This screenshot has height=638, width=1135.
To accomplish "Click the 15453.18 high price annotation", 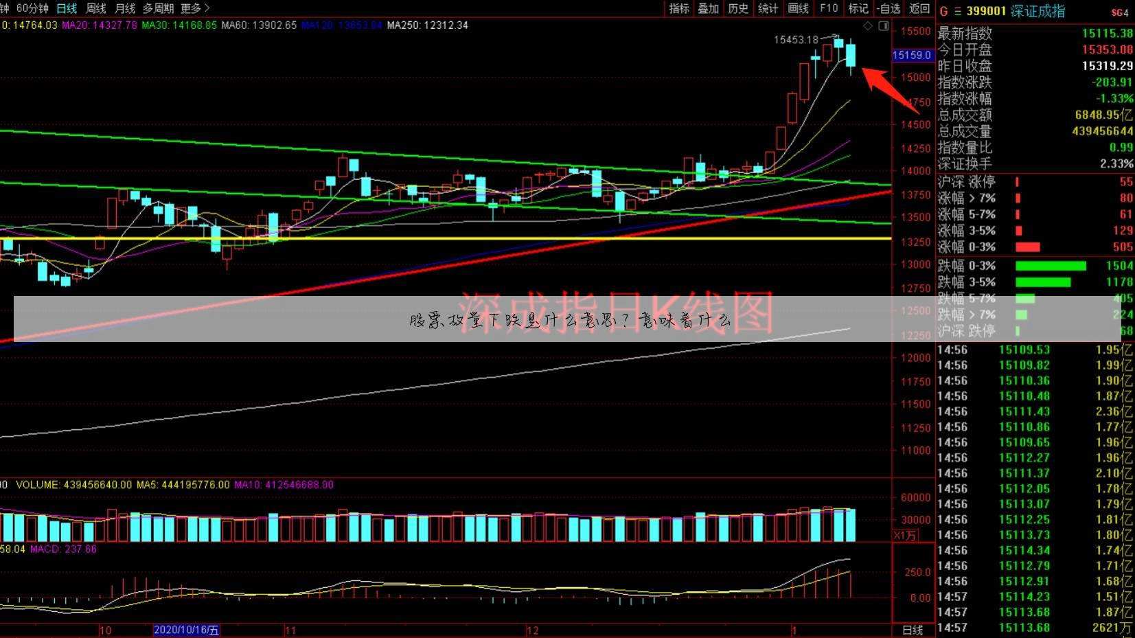I will pyautogui.click(x=796, y=40).
